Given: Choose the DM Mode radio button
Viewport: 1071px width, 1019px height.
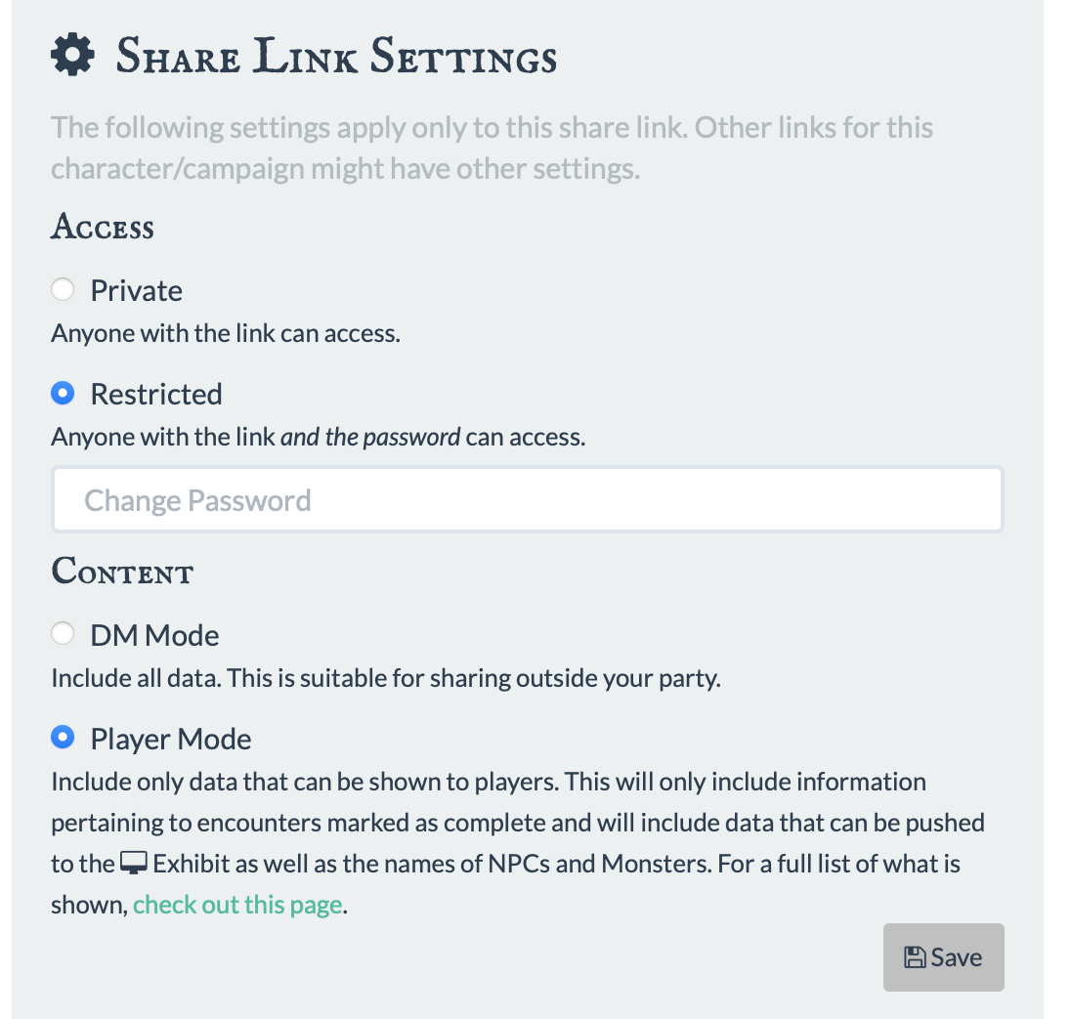Looking at the screenshot, I should pyautogui.click(x=64, y=635).
